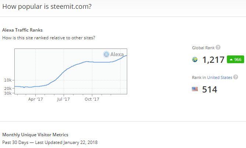Click the help icon beside Global Rank
Image resolution: width=246 pixels, height=148 pixels.
(218, 47)
